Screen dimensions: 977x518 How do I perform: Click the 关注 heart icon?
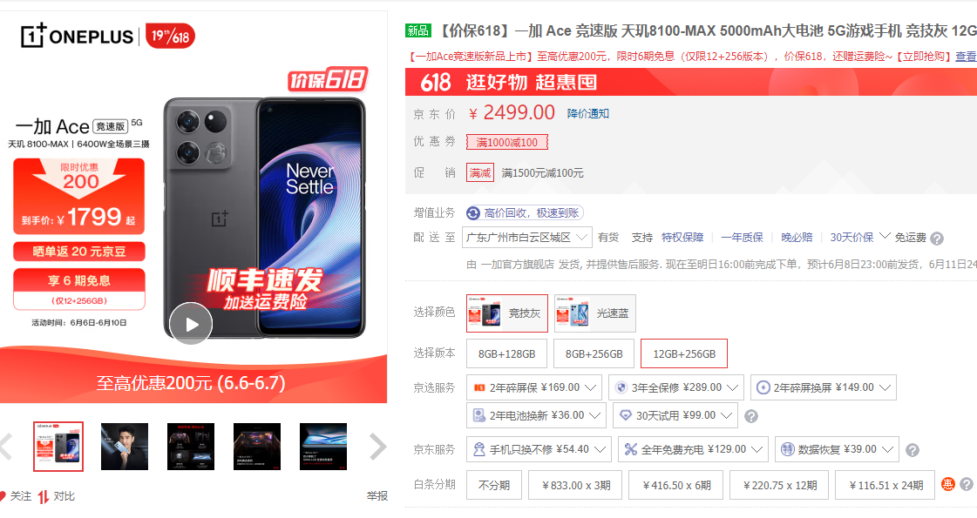click(3, 496)
